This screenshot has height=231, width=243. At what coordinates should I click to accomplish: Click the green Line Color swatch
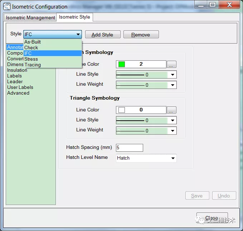click(122, 64)
